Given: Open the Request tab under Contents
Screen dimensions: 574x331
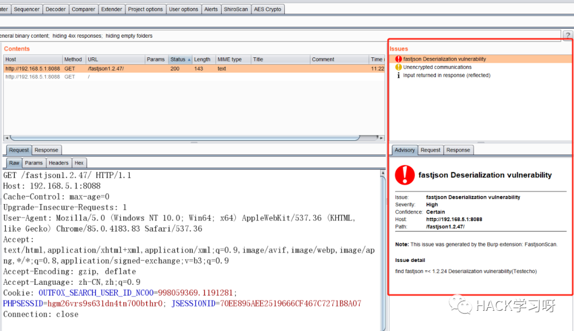Looking at the screenshot, I should [19, 150].
